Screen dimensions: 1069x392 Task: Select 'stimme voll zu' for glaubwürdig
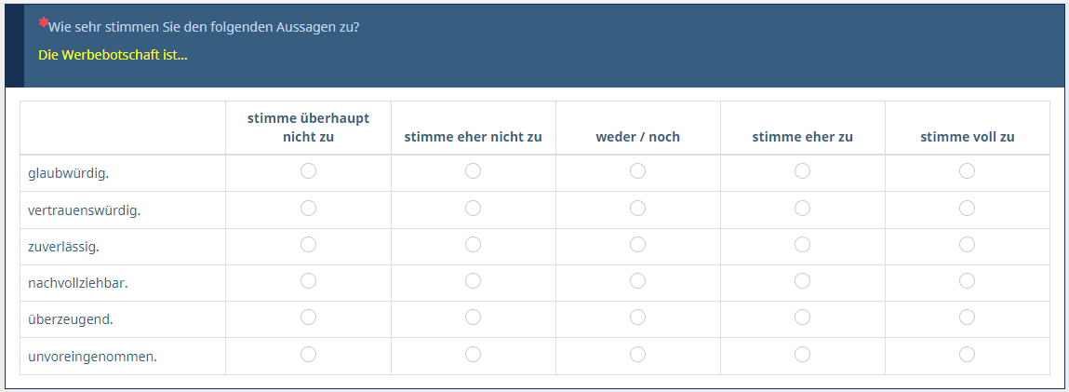tap(967, 171)
